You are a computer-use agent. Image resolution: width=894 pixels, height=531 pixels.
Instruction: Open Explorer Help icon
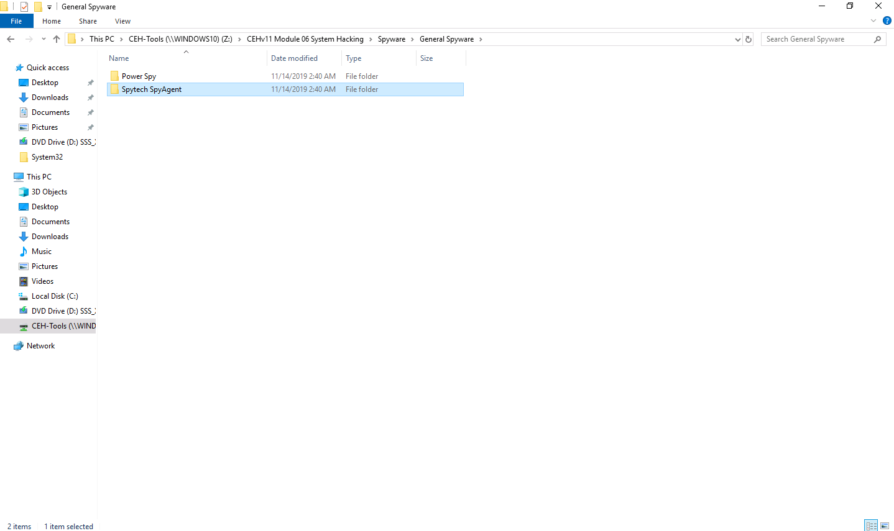887,20
